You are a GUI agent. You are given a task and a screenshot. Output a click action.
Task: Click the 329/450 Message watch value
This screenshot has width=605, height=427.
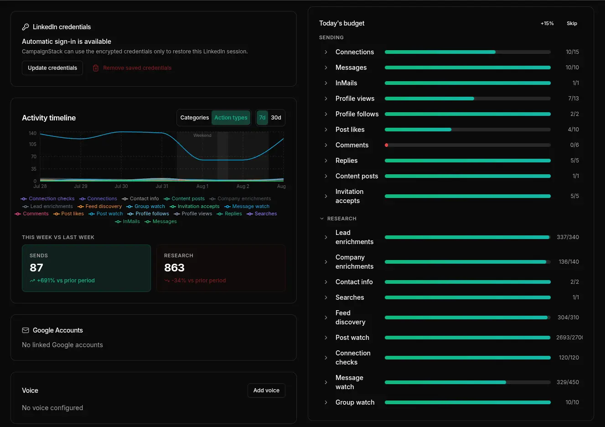tap(568, 382)
